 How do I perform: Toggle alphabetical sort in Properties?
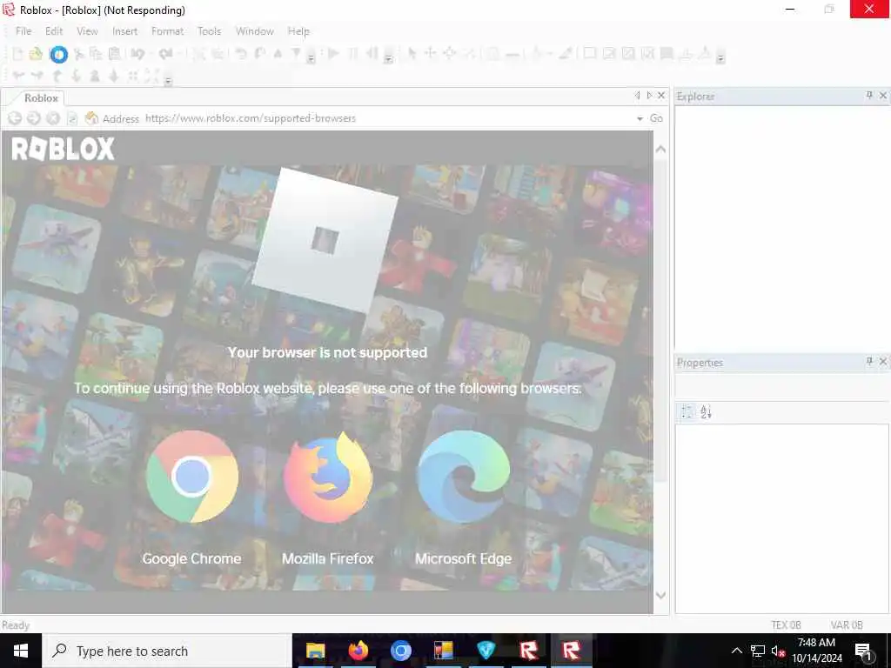[707, 411]
